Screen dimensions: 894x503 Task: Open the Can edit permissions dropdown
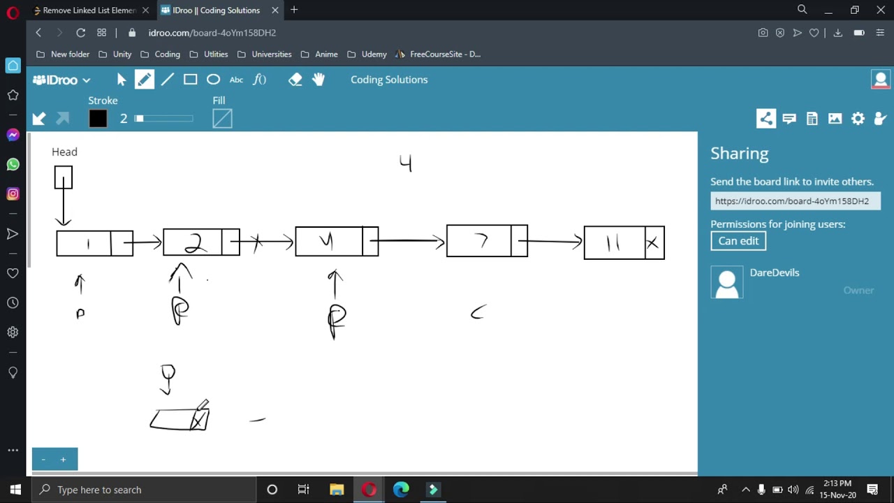pos(738,241)
